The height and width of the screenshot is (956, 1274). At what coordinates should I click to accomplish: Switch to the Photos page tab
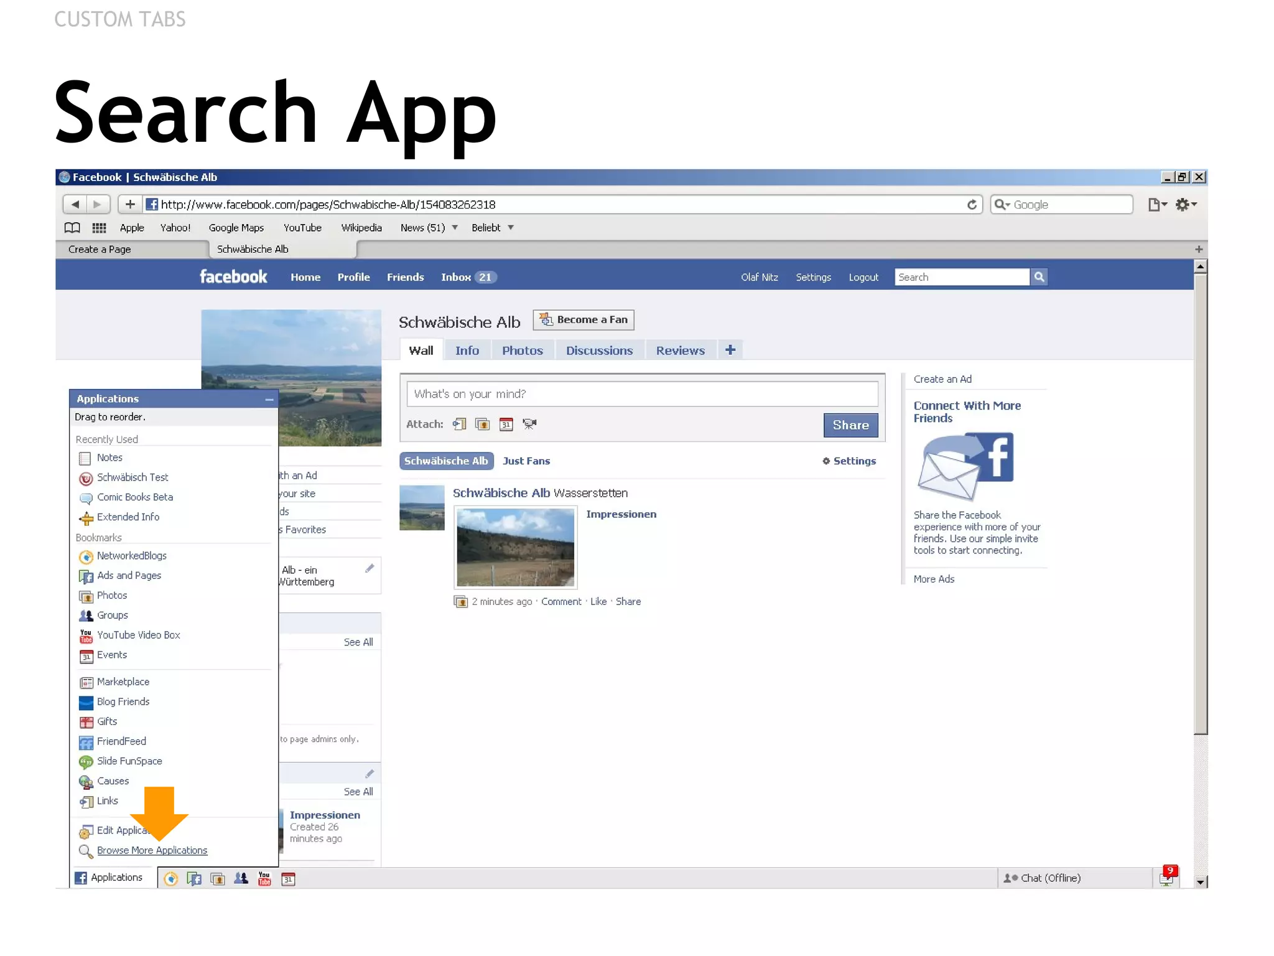pos(523,351)
